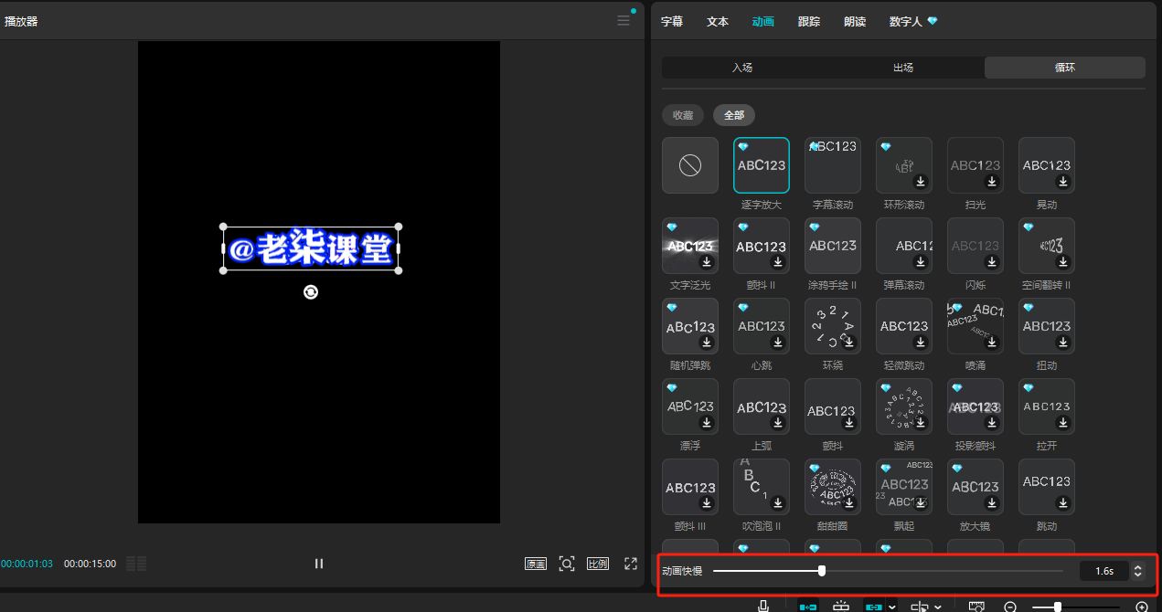The image size is (1162, 612).
Task: Click the rotate handle below the text box
Action: pyautogui.click(x=311, y=291)
